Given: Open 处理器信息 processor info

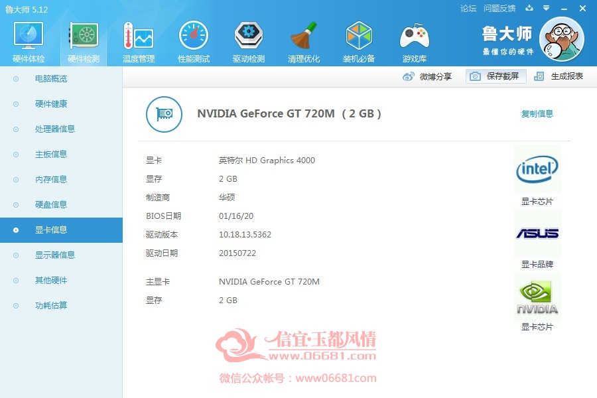Looking at the screenshot, I should tap(55, 129).
